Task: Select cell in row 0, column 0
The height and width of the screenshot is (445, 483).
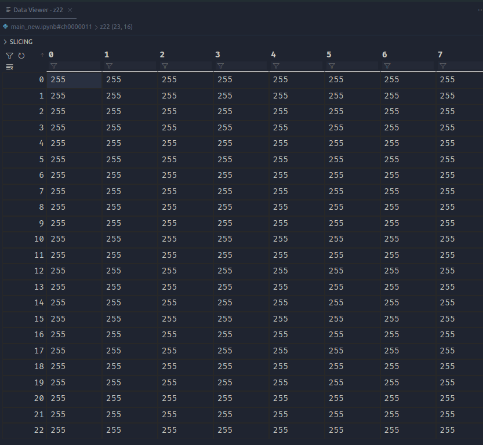Action: coord(74,80)
